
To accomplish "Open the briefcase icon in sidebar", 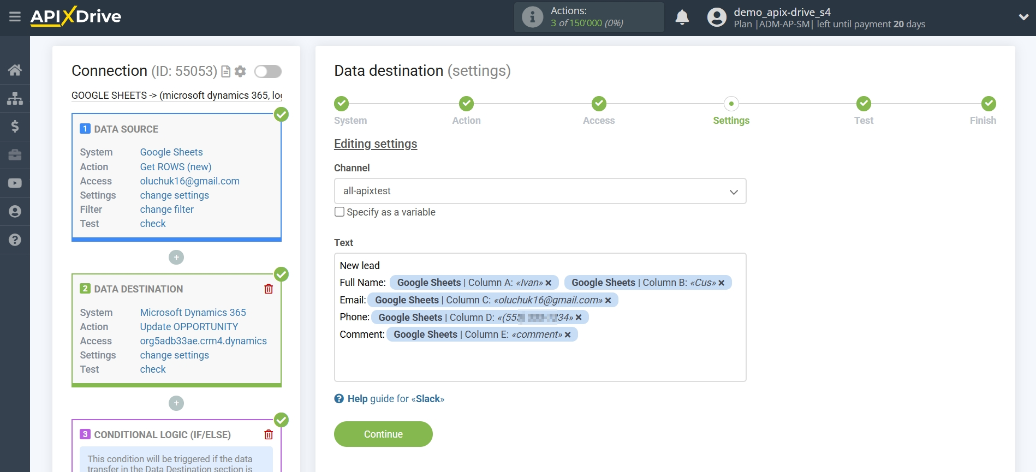I will (15, 155).
